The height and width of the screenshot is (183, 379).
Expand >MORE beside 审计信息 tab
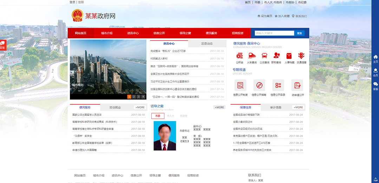click(298, 107)
